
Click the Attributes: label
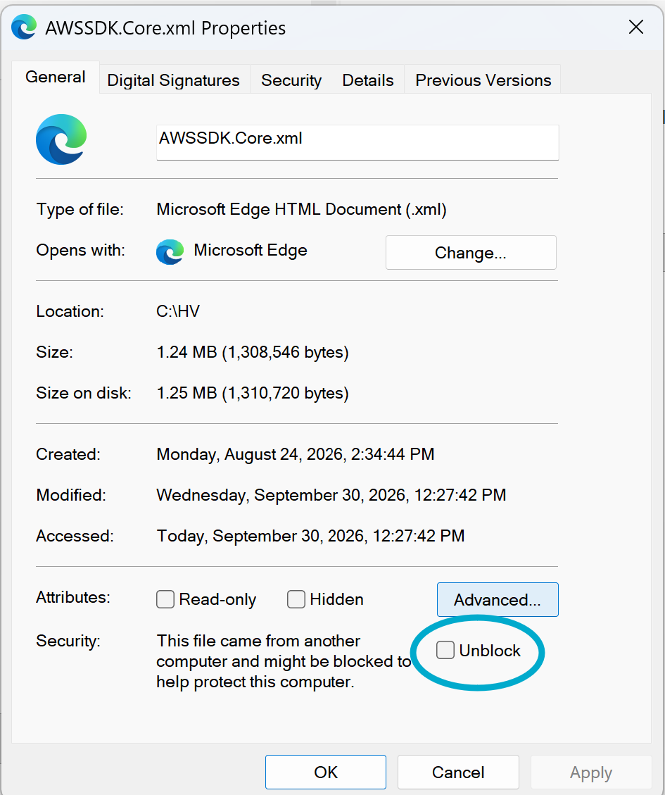point(73,597)
